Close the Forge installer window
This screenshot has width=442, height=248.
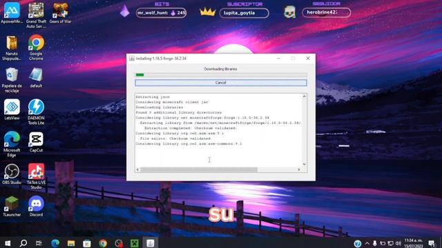click(x=308, y=58)
